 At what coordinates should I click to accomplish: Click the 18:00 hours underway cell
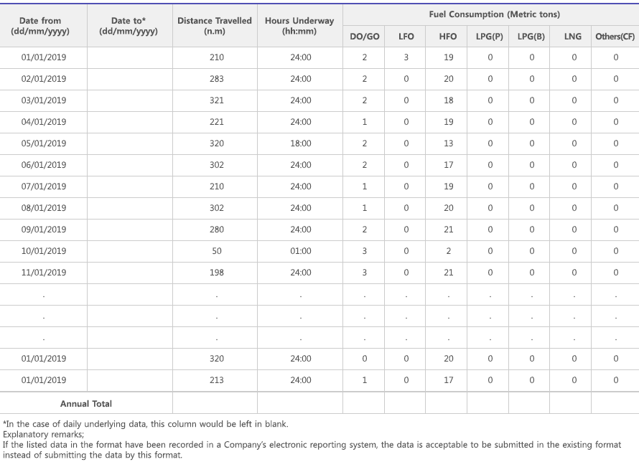click(x=300, y=143)
